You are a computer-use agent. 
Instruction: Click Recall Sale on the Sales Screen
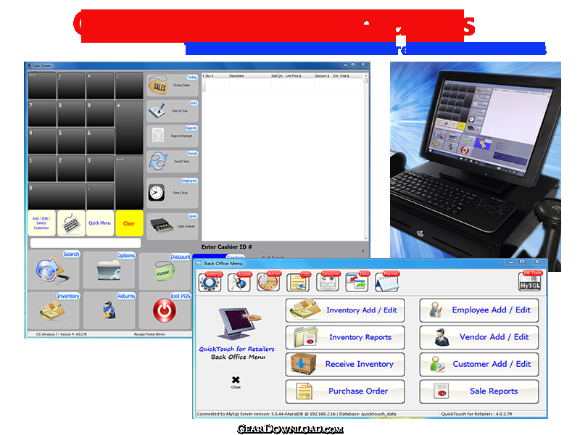click(x=173, y=161)
